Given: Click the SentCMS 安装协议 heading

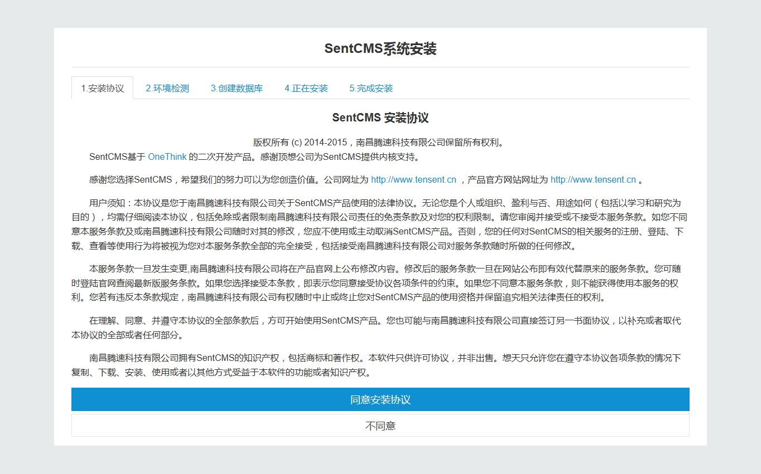Looking at the screenshot, I should point(380,118).
